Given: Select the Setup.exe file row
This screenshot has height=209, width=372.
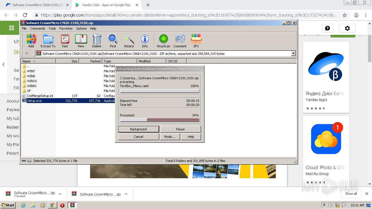Looking at the screenshot, I should pyautogui.click(x=68, y=101).
